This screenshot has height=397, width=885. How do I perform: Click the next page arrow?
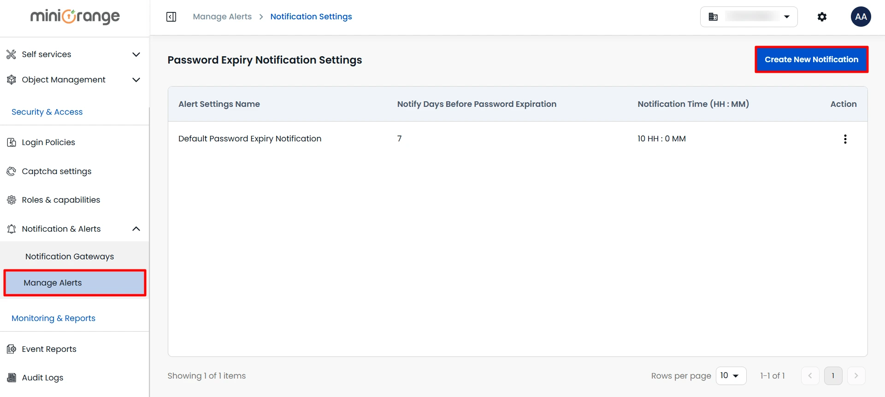[856, 376]
